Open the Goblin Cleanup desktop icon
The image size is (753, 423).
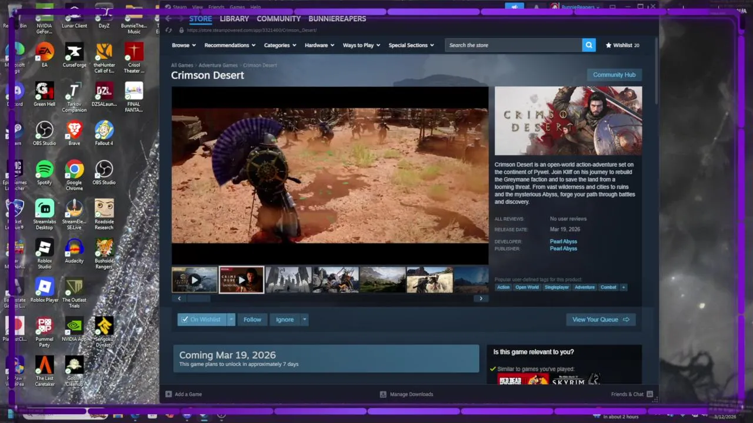pyautogui.click(x=74, y=371)
